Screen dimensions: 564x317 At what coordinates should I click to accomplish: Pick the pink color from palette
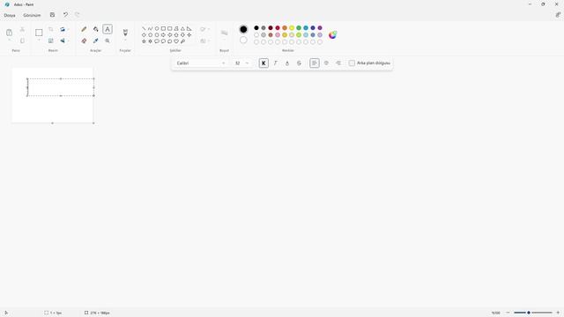[x=278, y=35]
